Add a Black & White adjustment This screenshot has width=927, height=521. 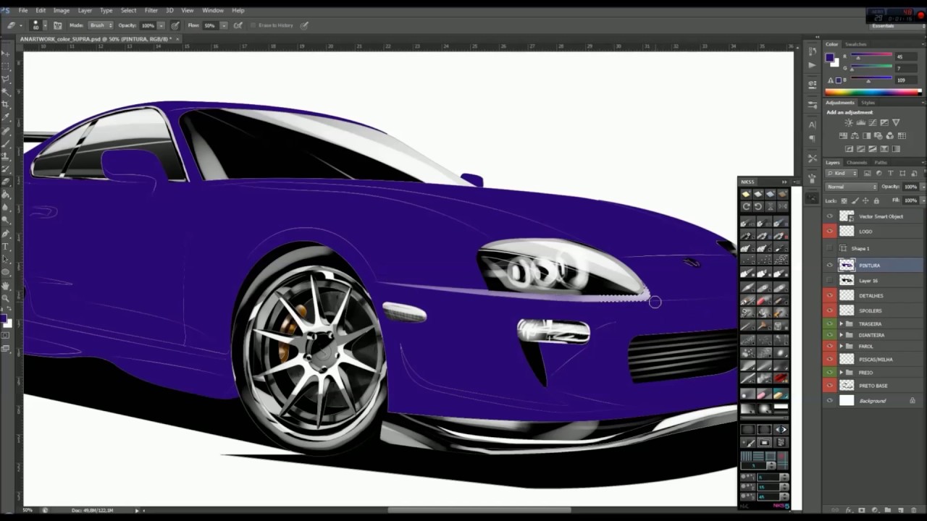point(867,135)
